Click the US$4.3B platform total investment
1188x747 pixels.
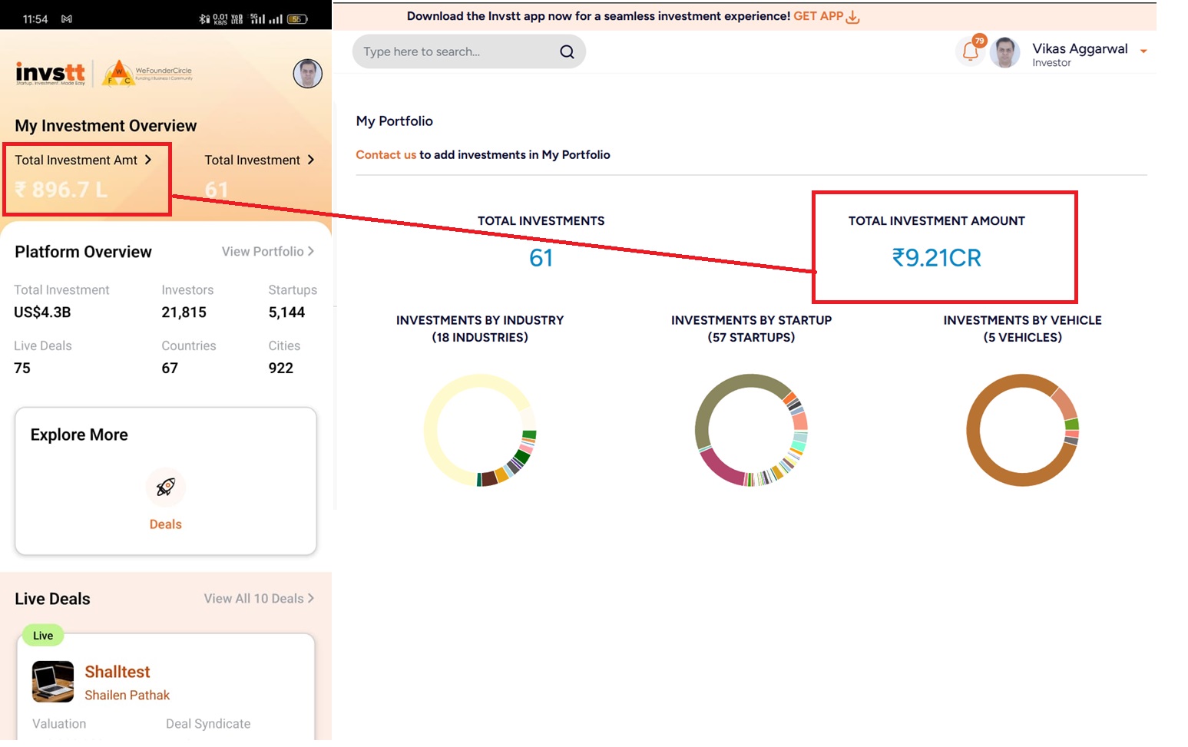point(42,312)
